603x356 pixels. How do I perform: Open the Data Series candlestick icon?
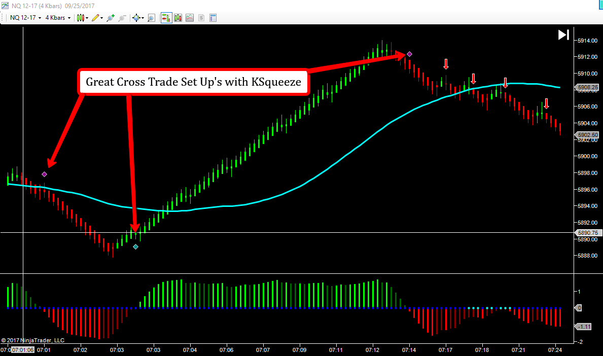(178, 18)
